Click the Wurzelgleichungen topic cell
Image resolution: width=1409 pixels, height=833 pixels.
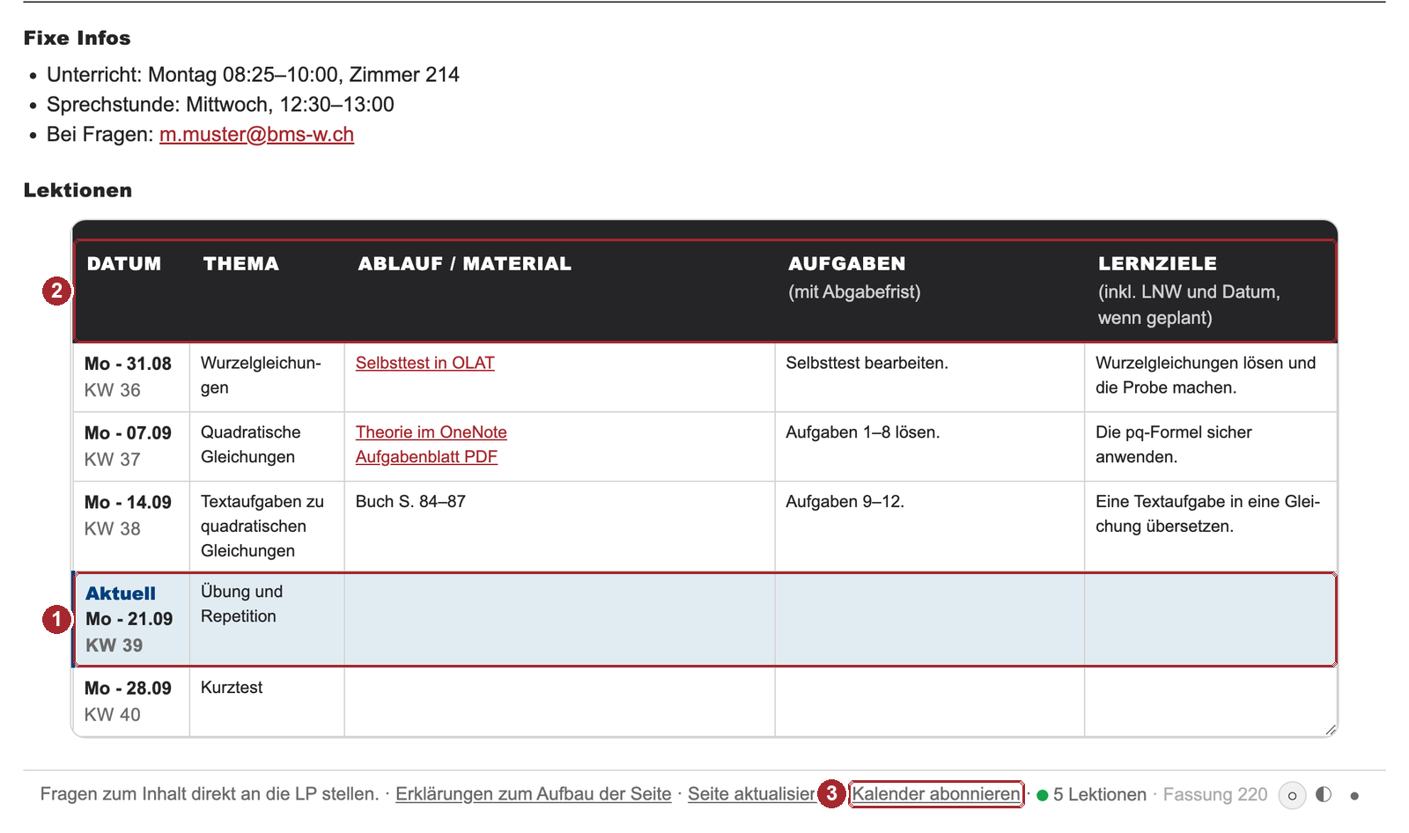click(267, 377)
